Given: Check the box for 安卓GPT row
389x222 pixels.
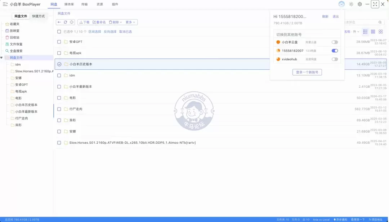Looking at the screenshot, I should pyautogui.click(x=59, y=42).
